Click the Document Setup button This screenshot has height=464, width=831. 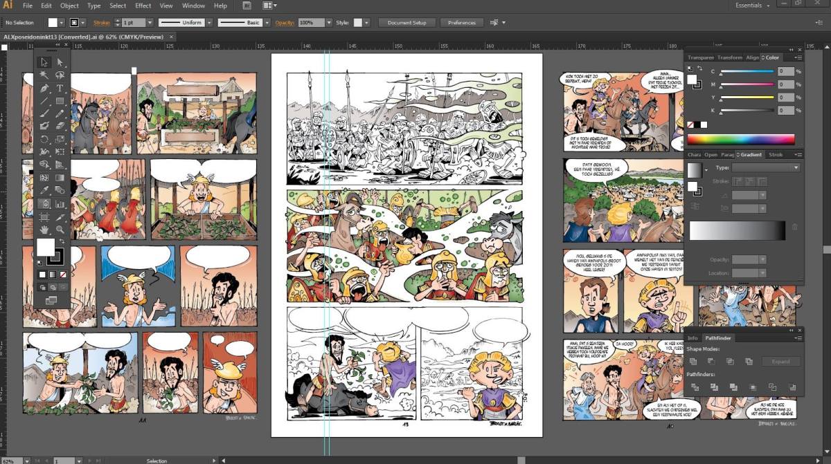406,23
